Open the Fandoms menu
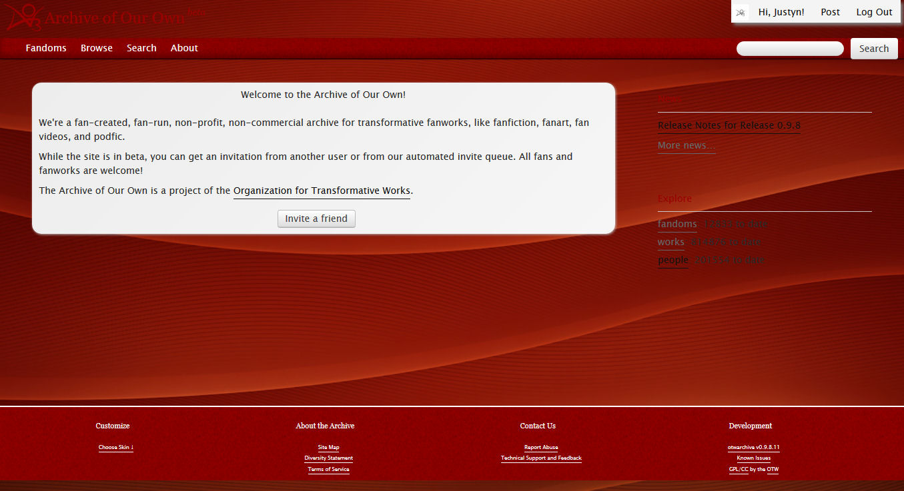The height and width of the screenshot is (491, 904). point(46,48)
